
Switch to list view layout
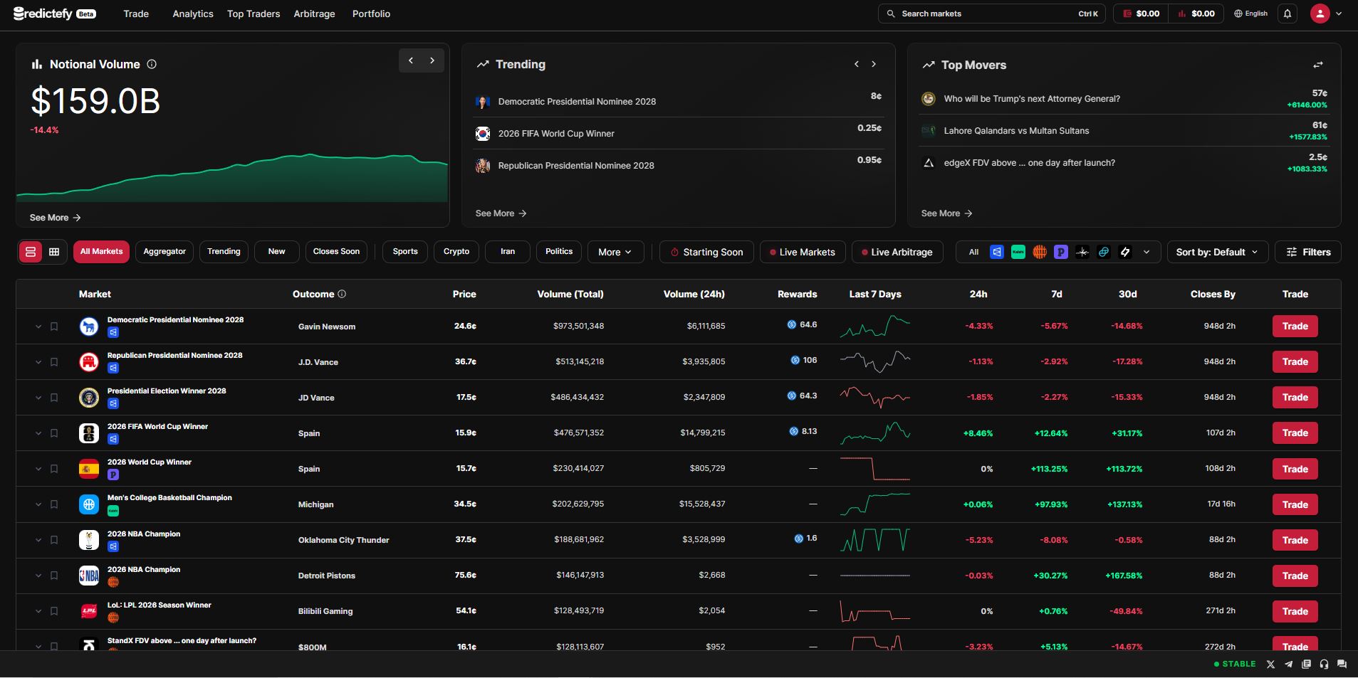[31, 252]
